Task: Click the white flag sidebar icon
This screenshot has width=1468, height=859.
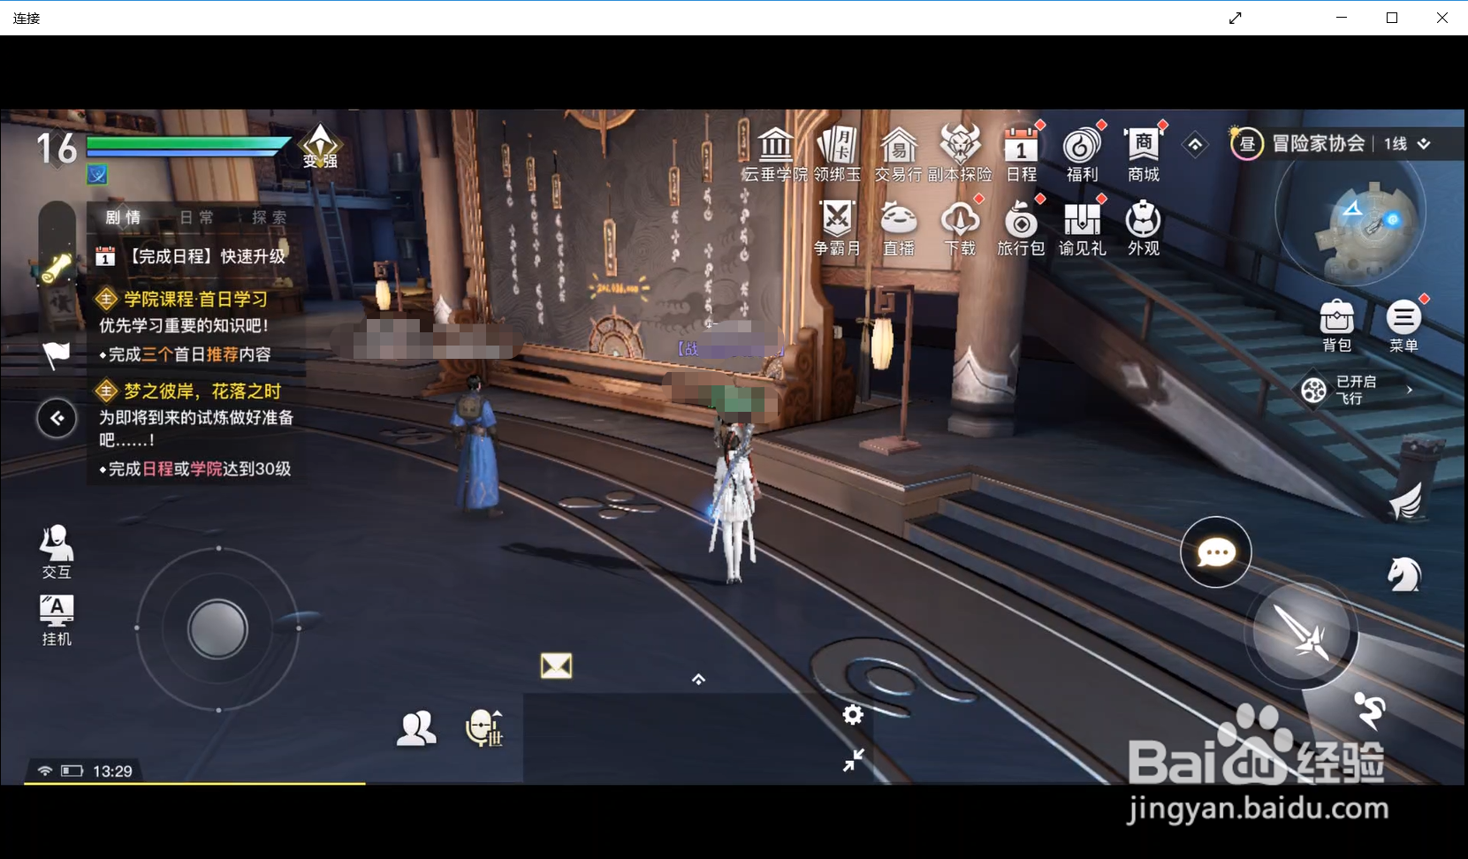Action: click(x=57, y=354)
